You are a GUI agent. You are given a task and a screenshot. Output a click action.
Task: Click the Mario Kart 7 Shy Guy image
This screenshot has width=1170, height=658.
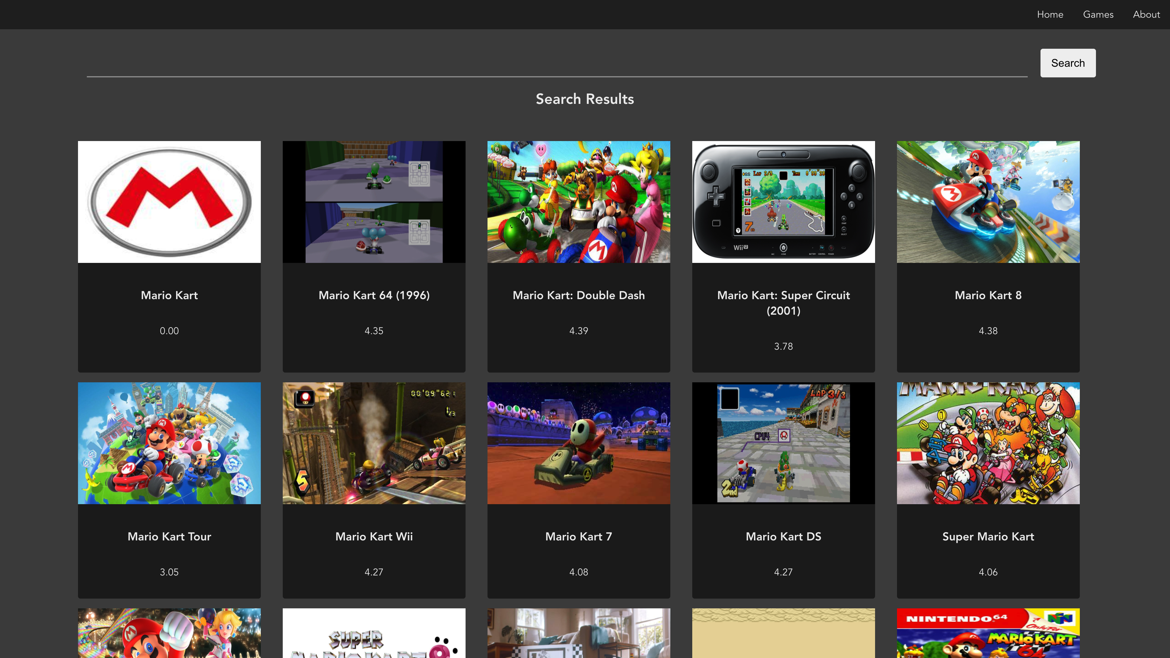coord(578,443)
